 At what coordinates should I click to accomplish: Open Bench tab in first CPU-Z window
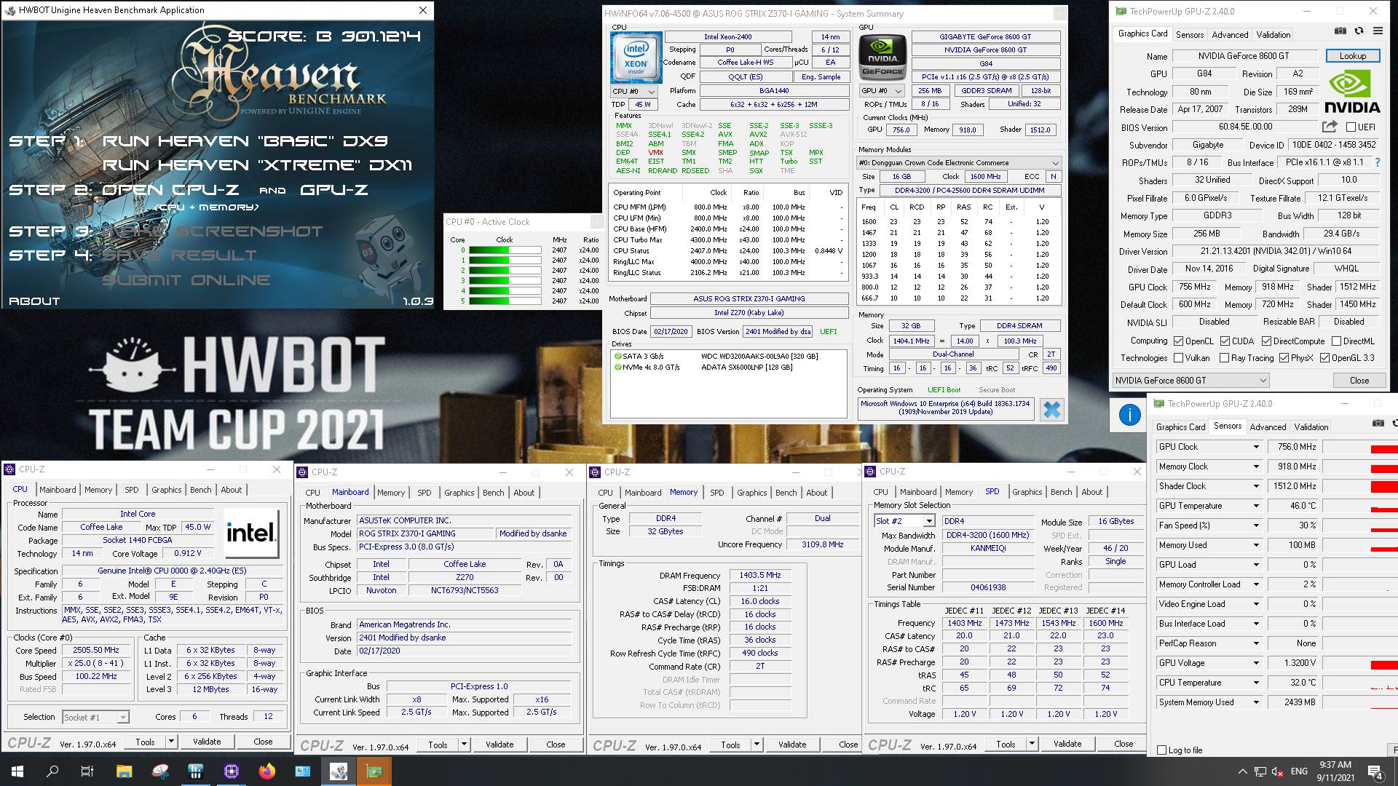pos(201,490)
